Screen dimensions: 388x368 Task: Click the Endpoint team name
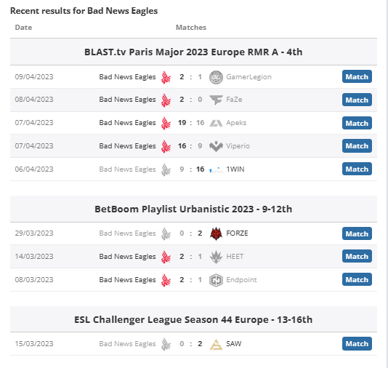point(241,280)
